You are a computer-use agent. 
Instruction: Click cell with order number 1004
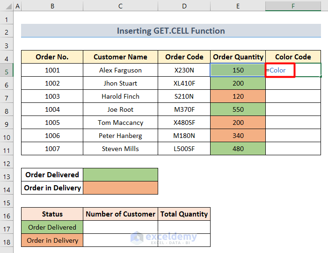[x=52, y=109]
